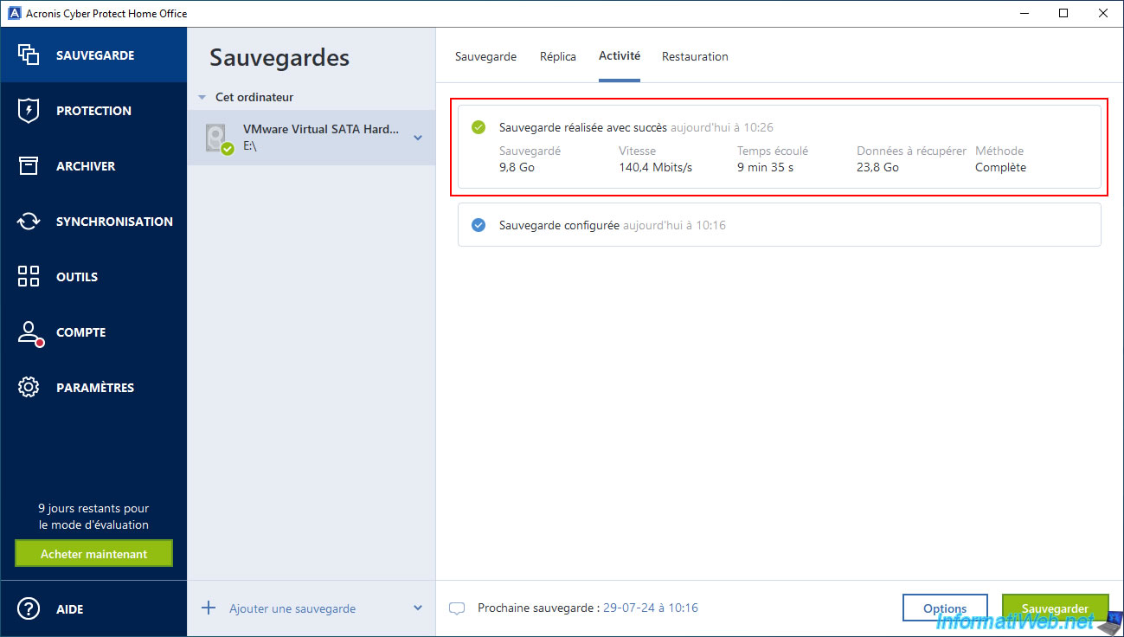Click the next backup date 29-07-24 à 10:16

(x=651, y=608)
